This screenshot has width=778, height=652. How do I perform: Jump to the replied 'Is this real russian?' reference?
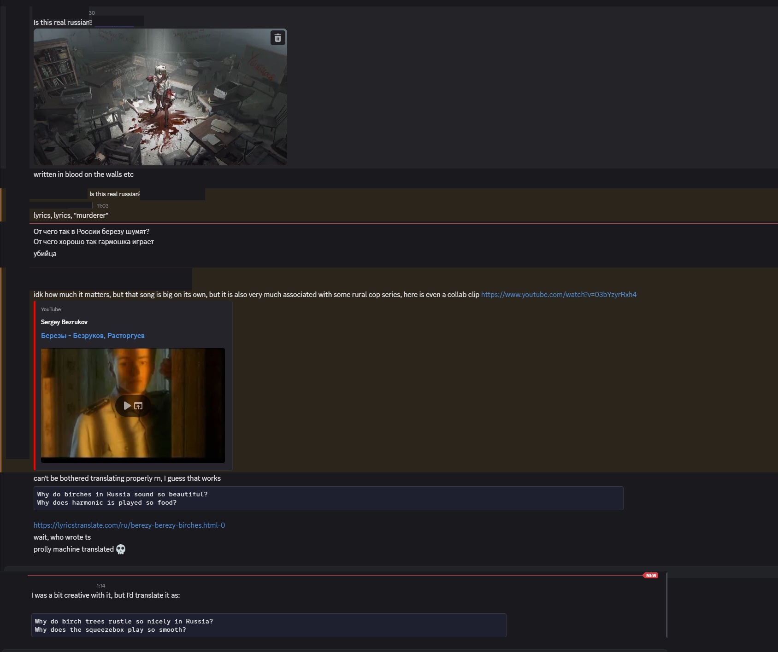pos(115,194)
